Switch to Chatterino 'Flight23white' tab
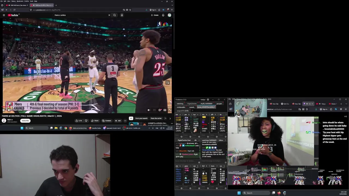349x196 pixels. tap(192, 104)
